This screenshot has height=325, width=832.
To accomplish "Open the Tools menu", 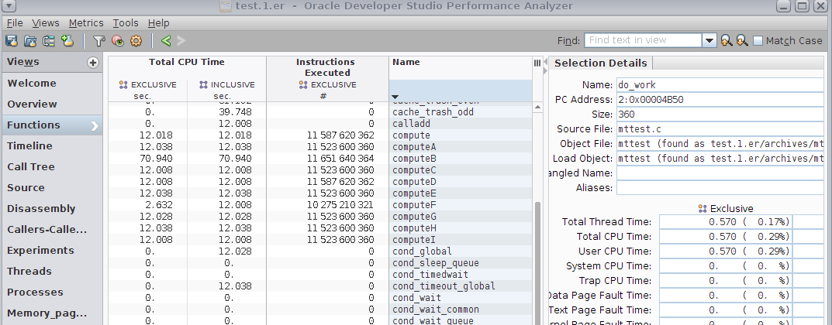I will [125, 23].
